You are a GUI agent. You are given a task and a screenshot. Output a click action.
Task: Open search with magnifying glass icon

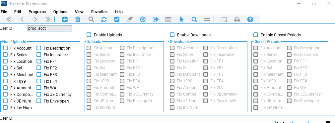click(91, 20)
